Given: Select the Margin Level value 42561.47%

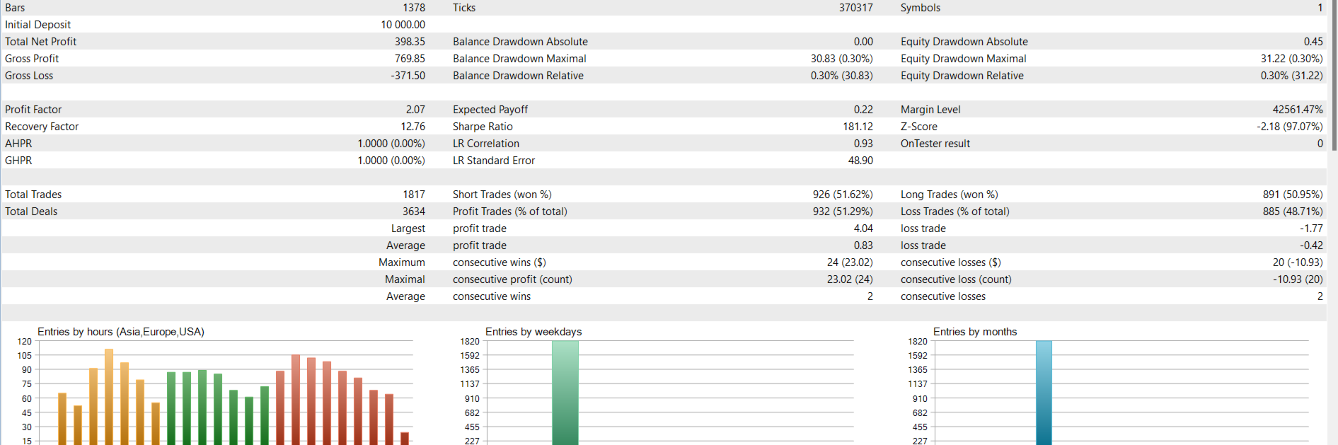Looking at the screenshot, I should [x=1297, y=110].
